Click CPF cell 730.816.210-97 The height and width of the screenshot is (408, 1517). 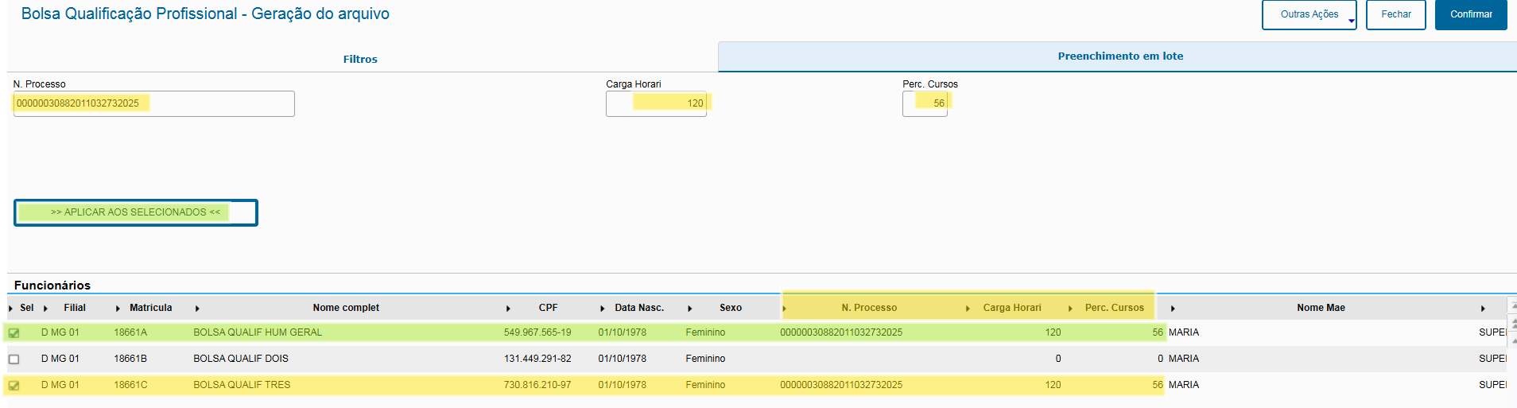[537, 385]
